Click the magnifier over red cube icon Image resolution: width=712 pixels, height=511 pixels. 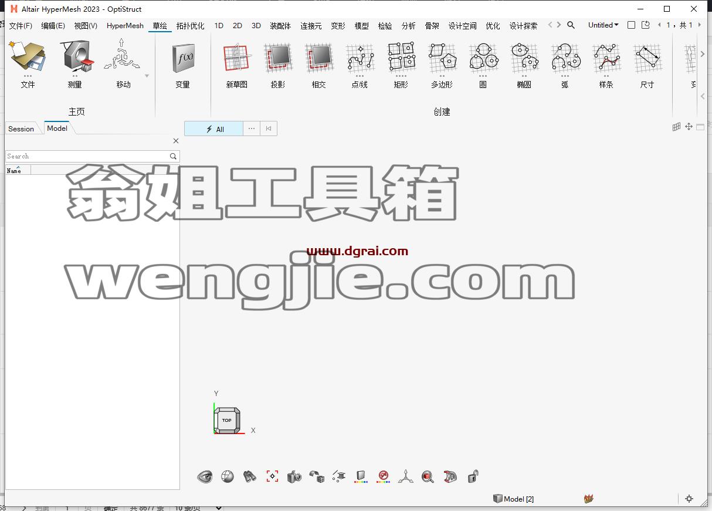[x=428, y=476]
